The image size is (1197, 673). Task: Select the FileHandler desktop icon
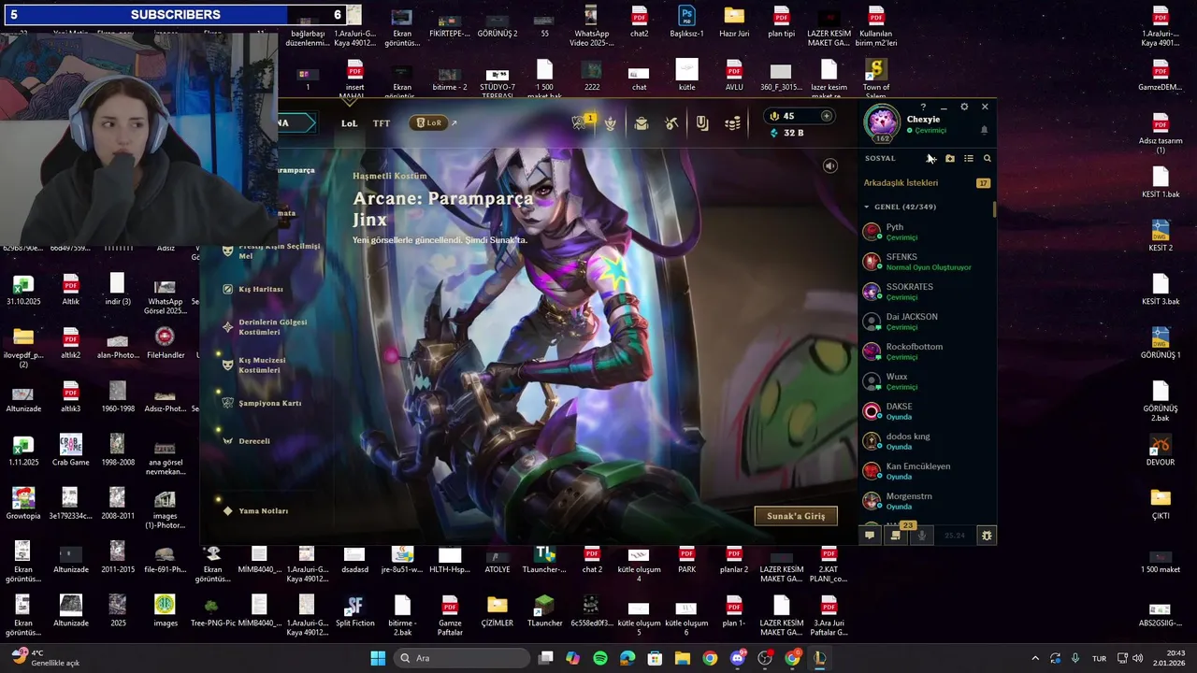click(165, 342)
